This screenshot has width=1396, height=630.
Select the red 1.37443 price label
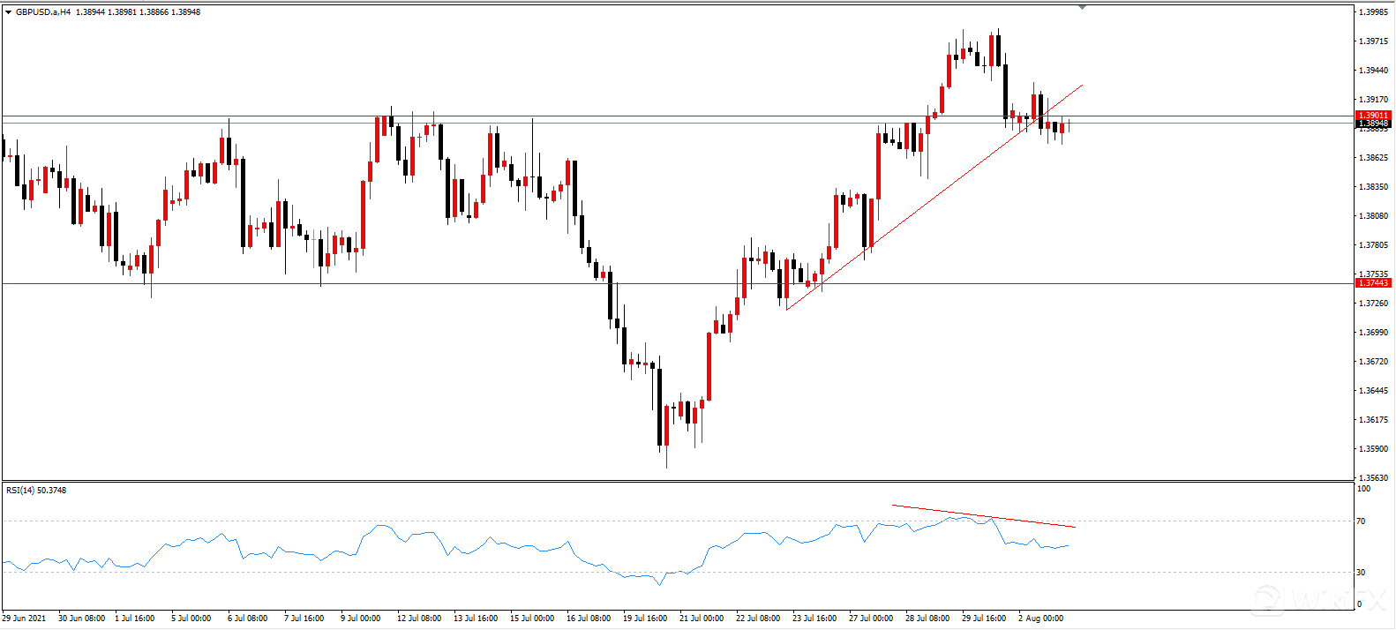point(1373,283)
